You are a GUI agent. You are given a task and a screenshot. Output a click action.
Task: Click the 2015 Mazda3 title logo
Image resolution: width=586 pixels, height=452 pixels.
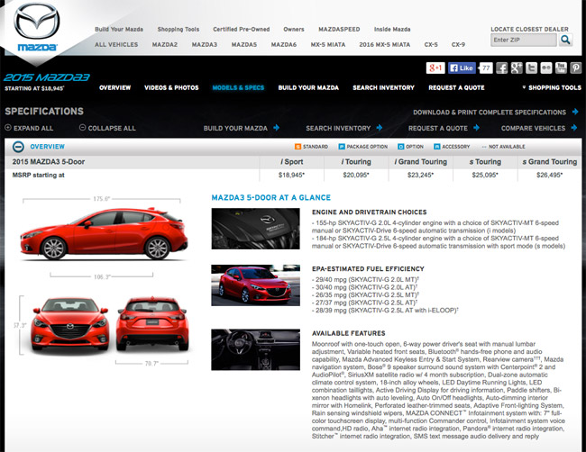click(x=47, y=77)
